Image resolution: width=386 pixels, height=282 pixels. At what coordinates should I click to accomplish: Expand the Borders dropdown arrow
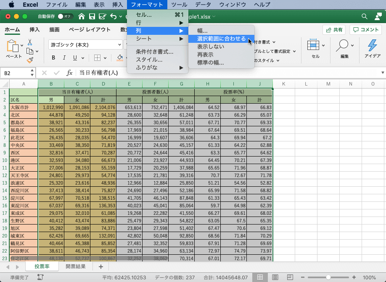tap(105, 58)
